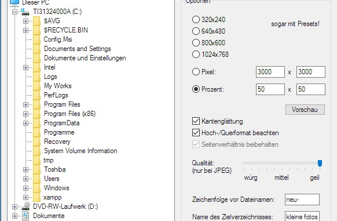Click the Vorschau button
Viewport: 337px width, 221px height.
305,110
